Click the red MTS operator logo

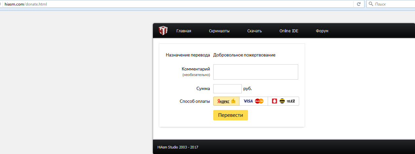click(x=275, y=101)
